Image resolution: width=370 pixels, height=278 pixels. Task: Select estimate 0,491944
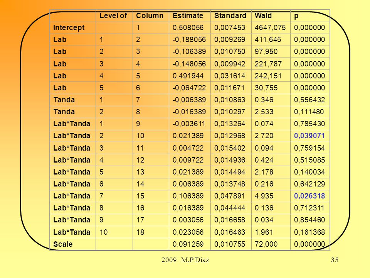[188, 76]
